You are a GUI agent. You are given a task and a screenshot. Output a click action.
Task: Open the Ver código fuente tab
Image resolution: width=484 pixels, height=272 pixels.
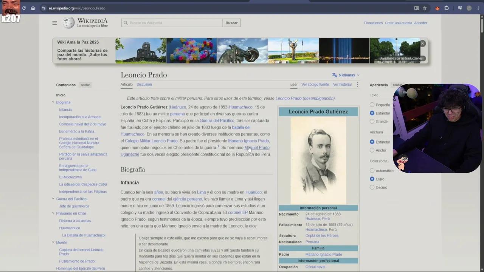pos(315,85)
